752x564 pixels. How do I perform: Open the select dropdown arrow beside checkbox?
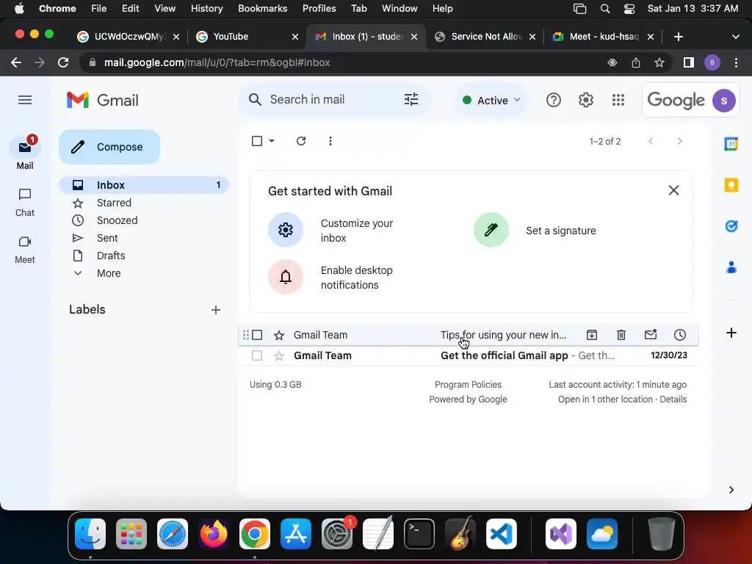click(x=272, y=141)
